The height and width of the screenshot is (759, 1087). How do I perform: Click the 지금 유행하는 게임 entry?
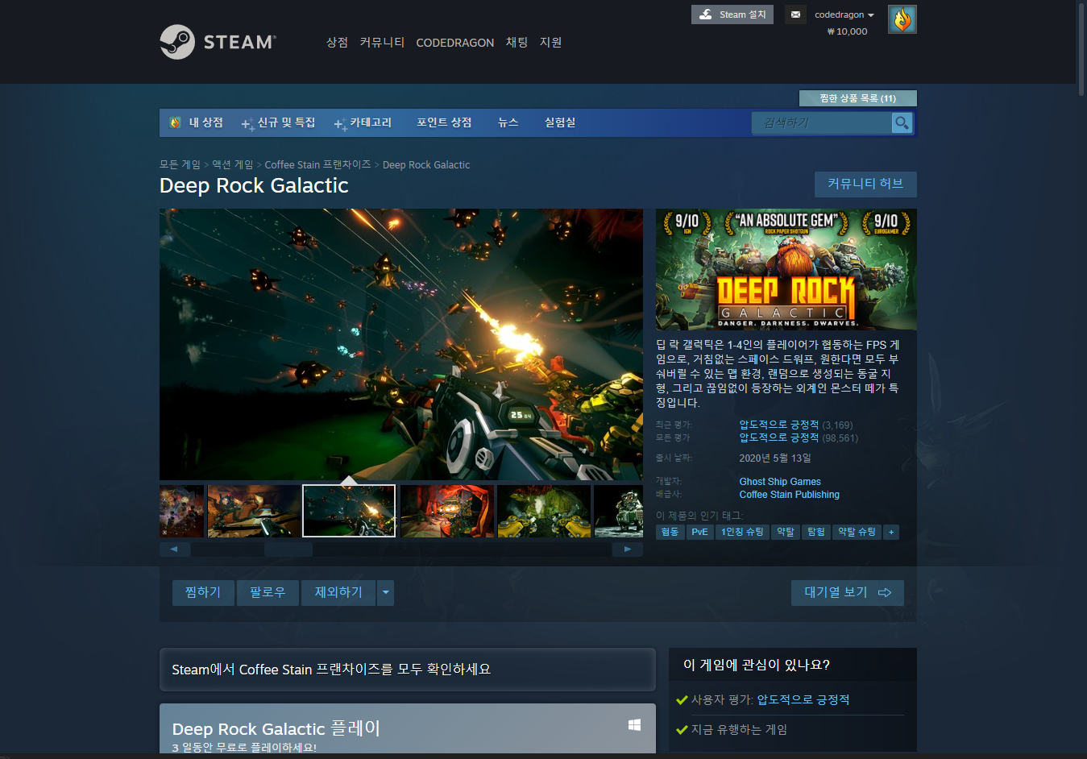(x=739, y=729)
